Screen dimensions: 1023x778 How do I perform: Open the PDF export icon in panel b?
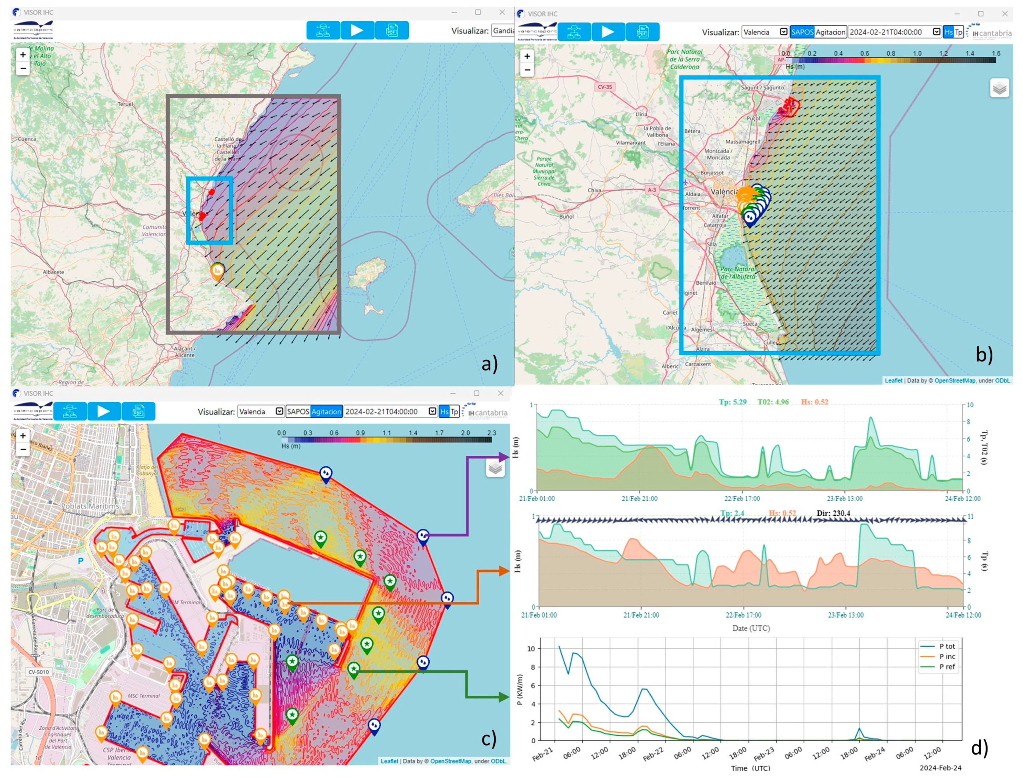coord(642,32)
